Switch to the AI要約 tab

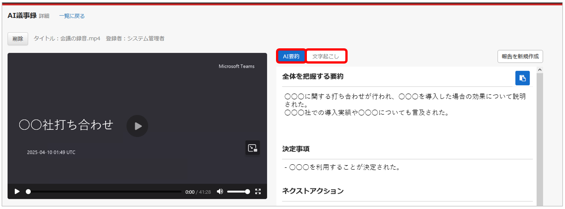(x=291, y=56)
